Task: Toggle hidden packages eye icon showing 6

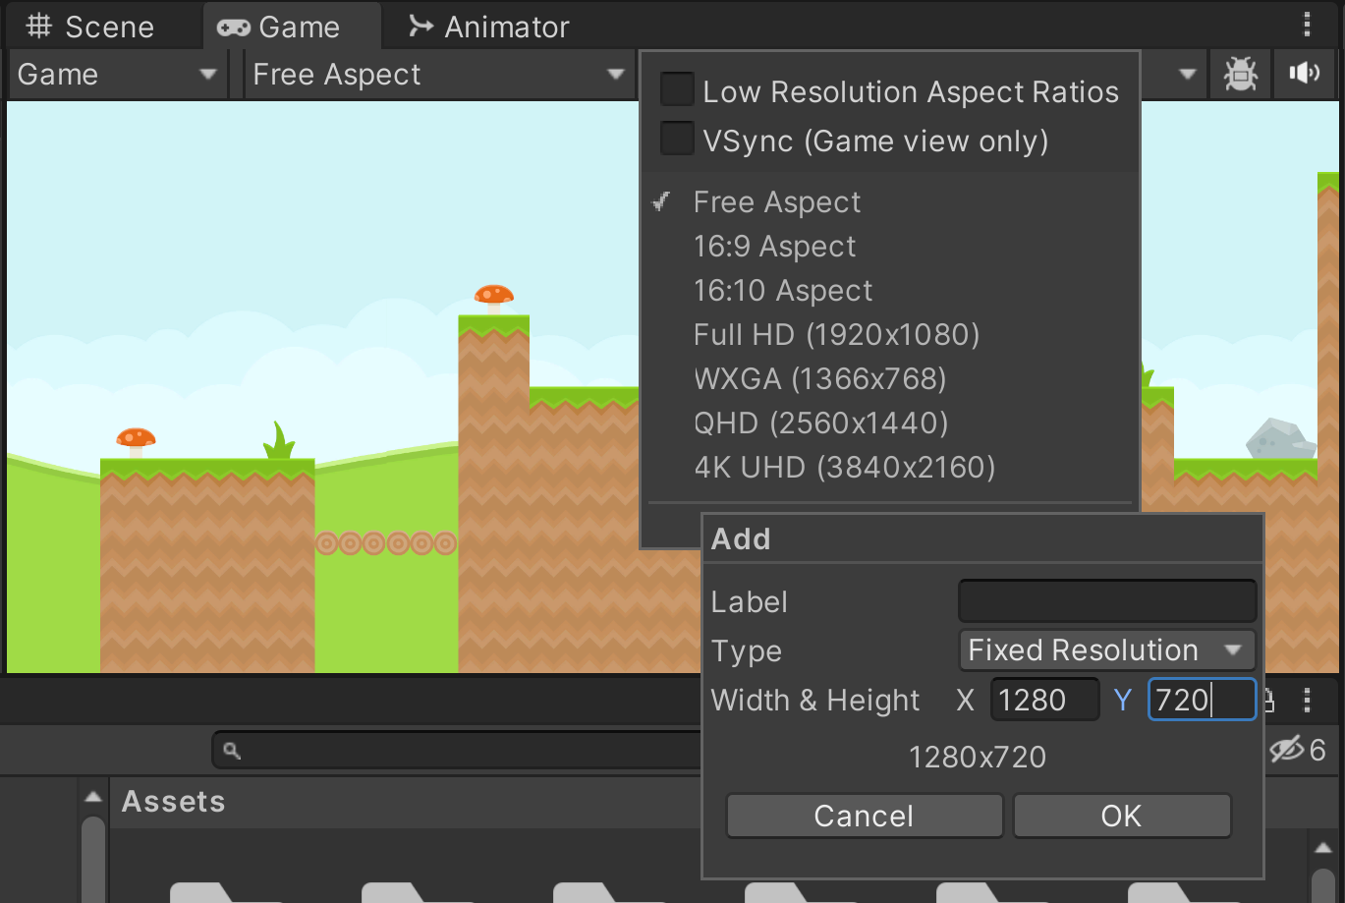Action: pos(1298,750)
